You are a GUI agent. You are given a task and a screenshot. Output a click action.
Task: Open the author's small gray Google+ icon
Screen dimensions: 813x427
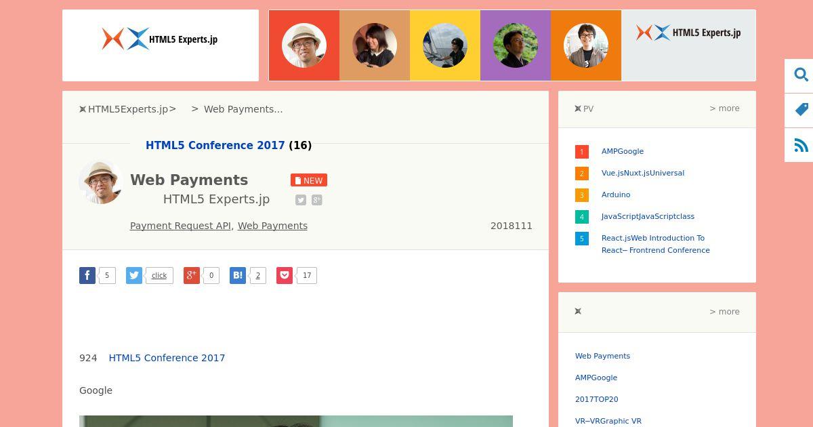coord(317,200)
